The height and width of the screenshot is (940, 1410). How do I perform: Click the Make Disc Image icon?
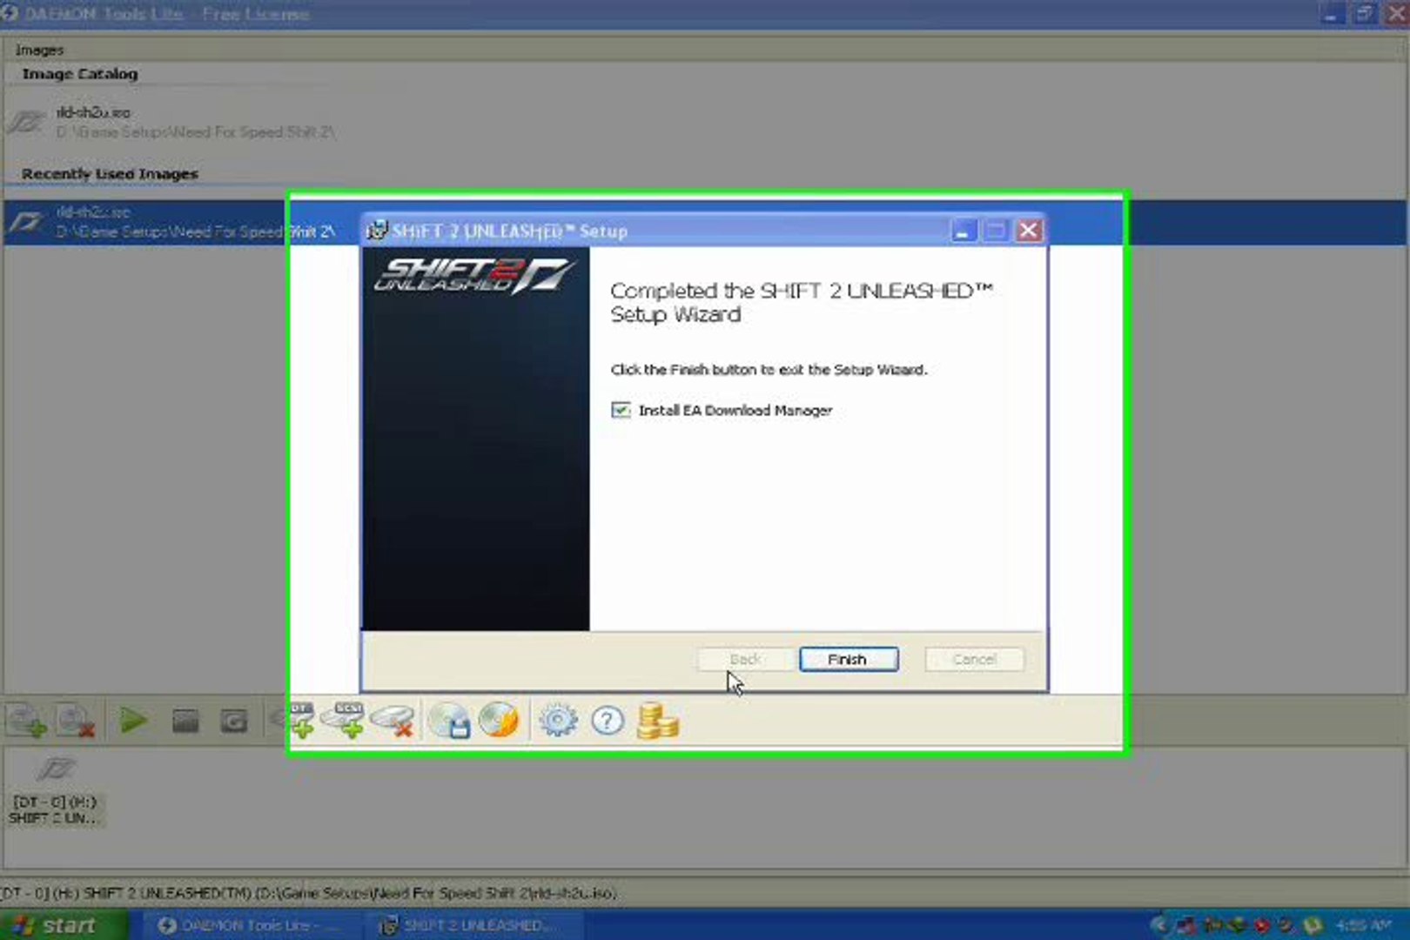tap(450, 721)
